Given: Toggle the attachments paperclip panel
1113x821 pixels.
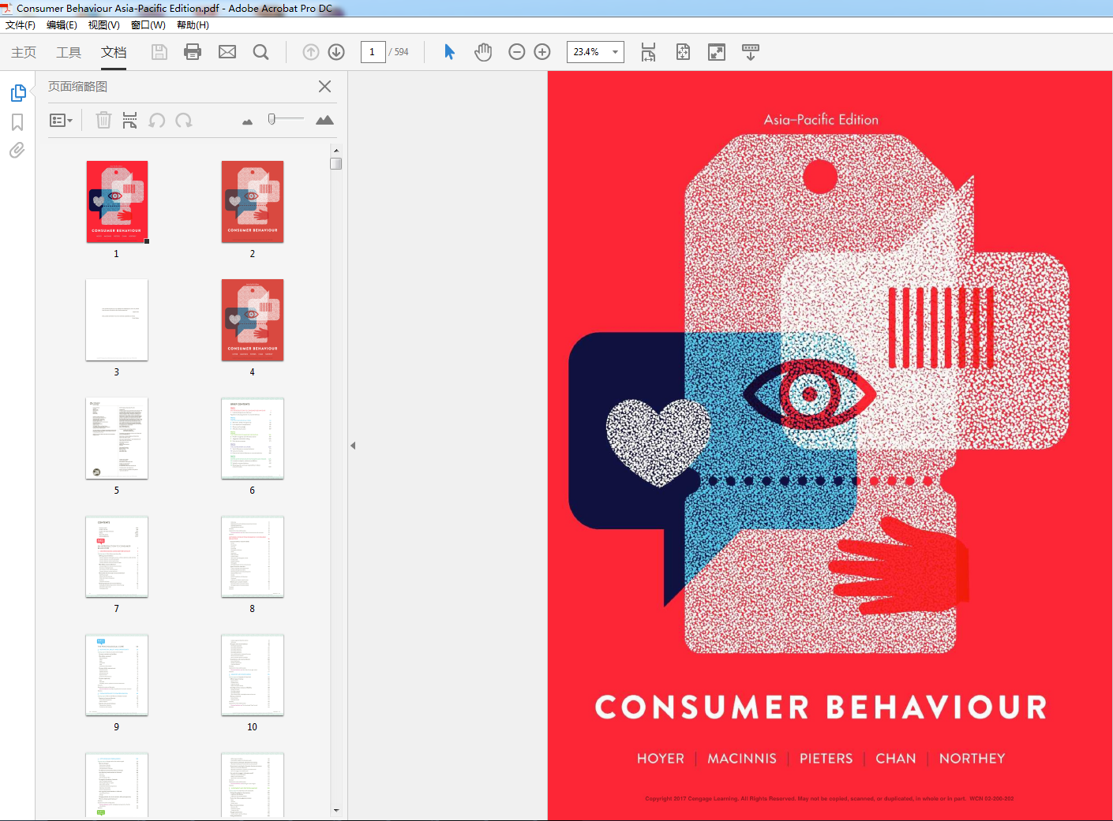Looking at the screenshot, I should tap(17, 150).
